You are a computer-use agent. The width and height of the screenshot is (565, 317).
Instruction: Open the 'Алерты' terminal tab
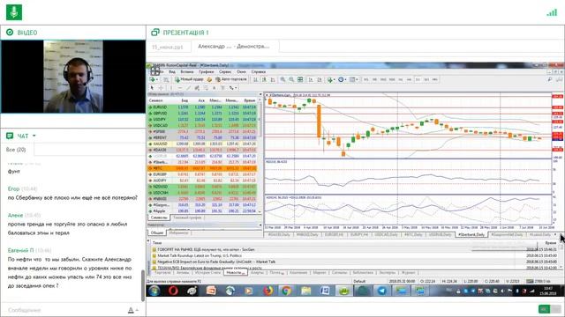pos(257,273)
